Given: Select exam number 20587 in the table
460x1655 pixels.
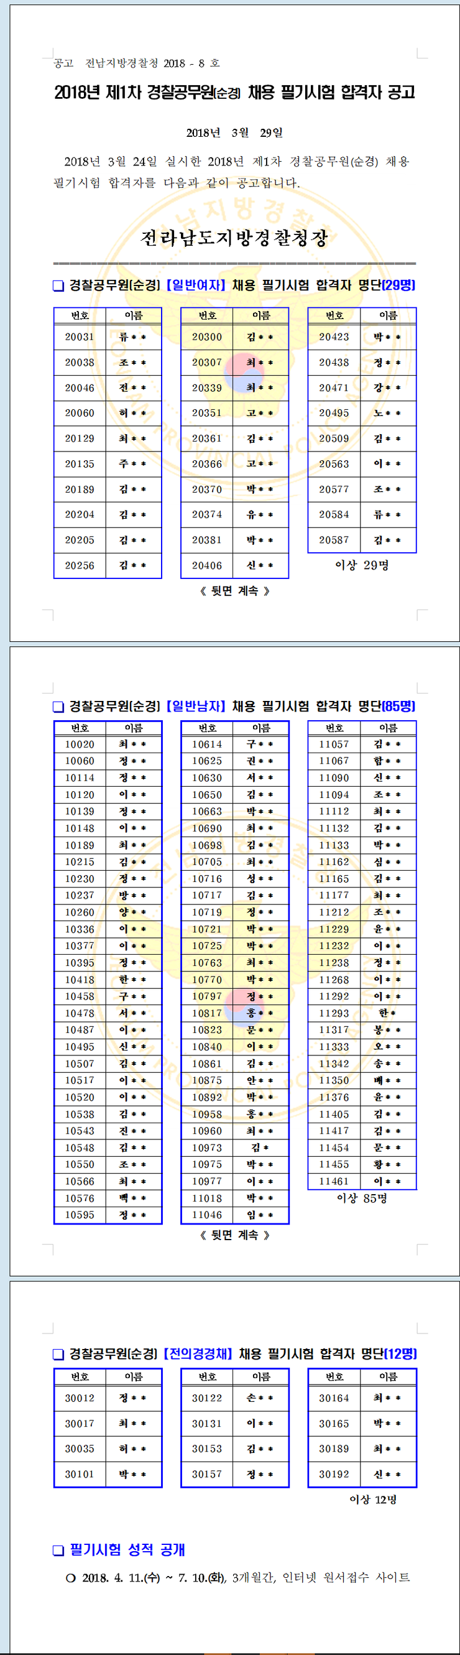Looking at the screenshot, I should [x=334, y=540].
